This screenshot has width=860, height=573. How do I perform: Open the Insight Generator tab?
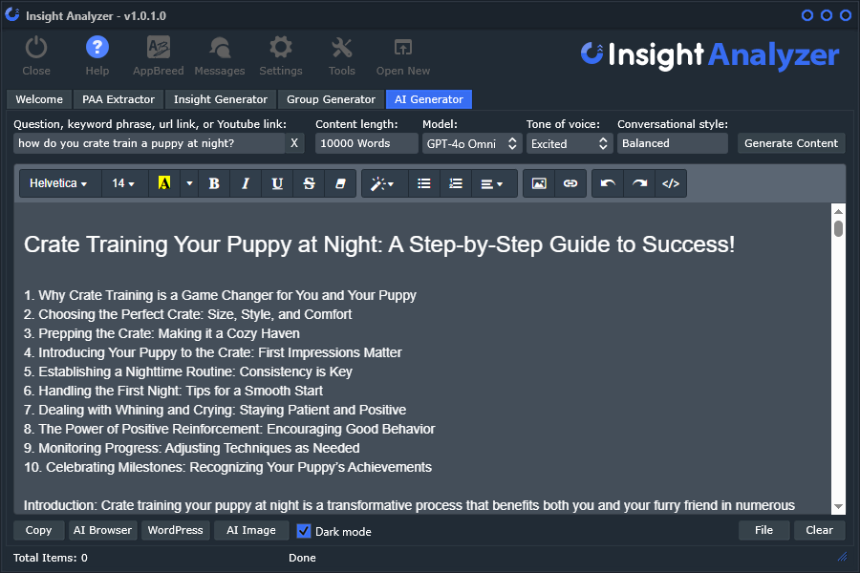pos(221,99)
